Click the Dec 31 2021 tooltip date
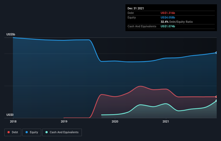Image resolution: width=221 pixels, height=141 pixels. pyautogui.click(x=136, y=8)
